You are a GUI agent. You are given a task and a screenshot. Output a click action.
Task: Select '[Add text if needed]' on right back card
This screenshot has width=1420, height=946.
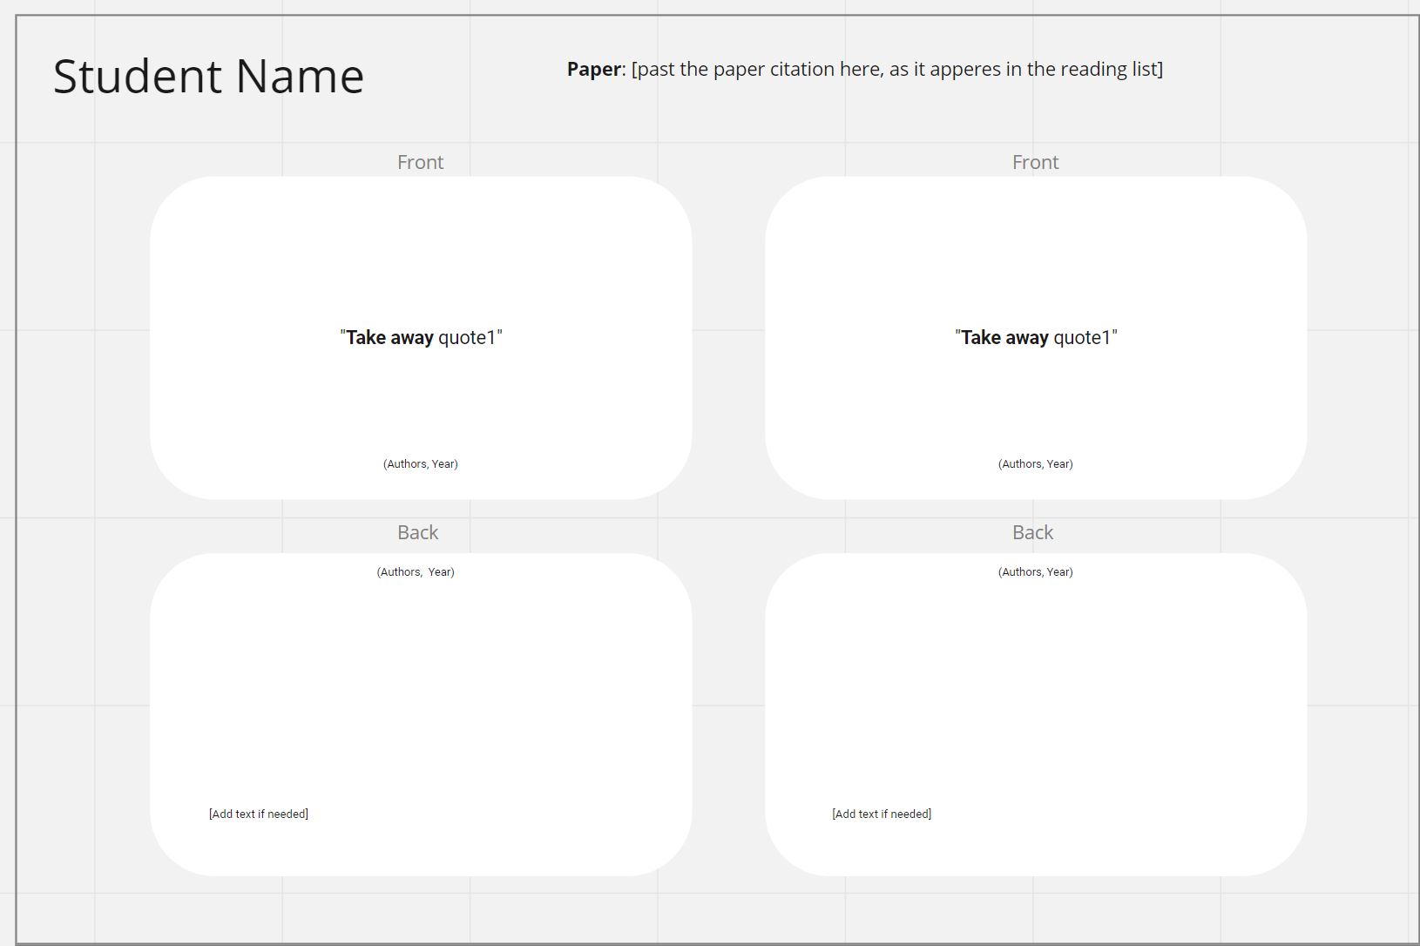tap(882, 814)
